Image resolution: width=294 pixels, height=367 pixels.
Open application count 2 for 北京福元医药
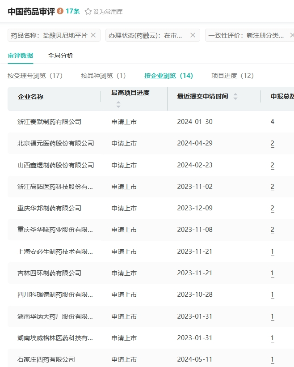272,143
